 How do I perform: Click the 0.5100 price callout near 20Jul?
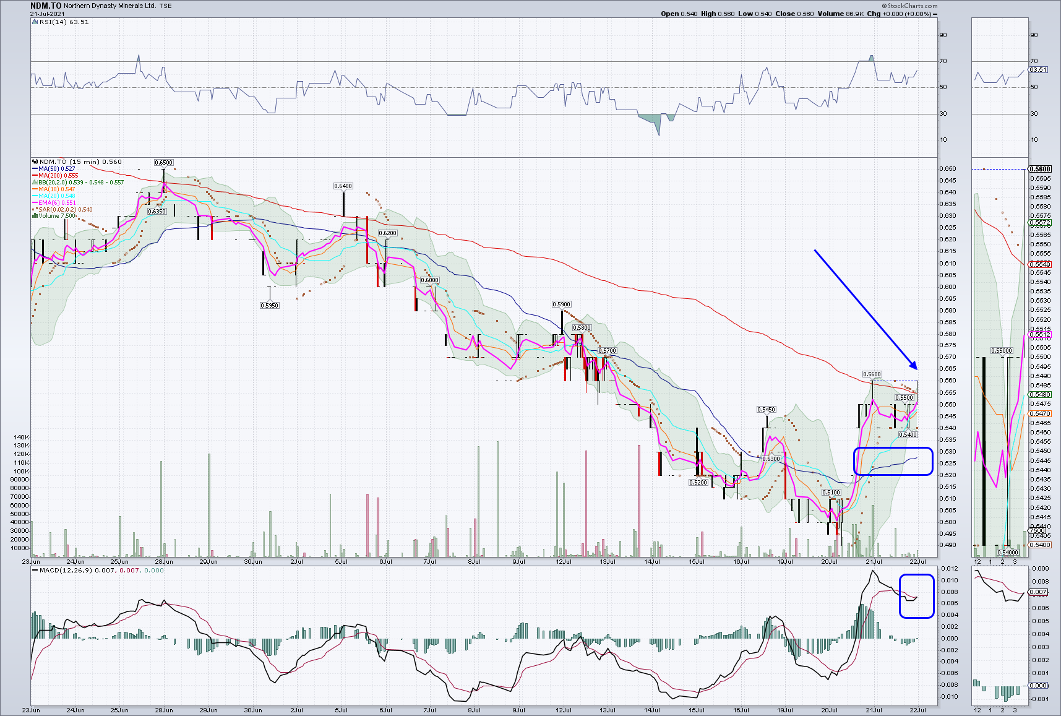831,493
